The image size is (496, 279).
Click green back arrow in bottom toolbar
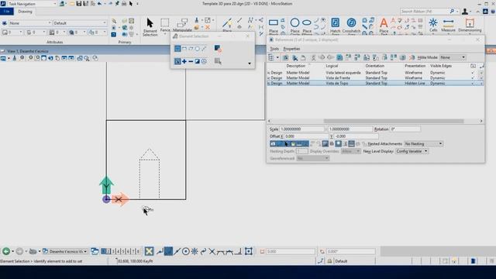tap(6, 251)
